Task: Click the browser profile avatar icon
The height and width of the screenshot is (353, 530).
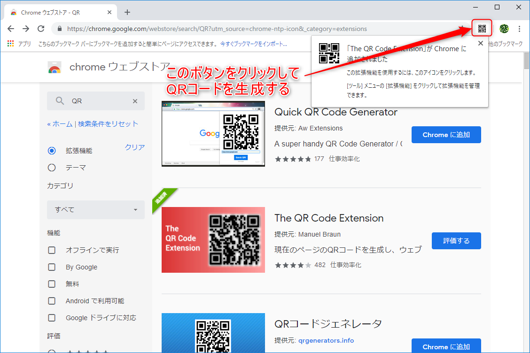Action: [503, 29]
